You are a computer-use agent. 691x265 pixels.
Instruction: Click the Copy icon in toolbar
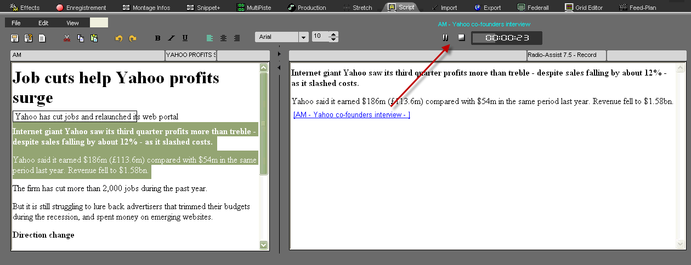pyautogui.click(x=81, y=38)
